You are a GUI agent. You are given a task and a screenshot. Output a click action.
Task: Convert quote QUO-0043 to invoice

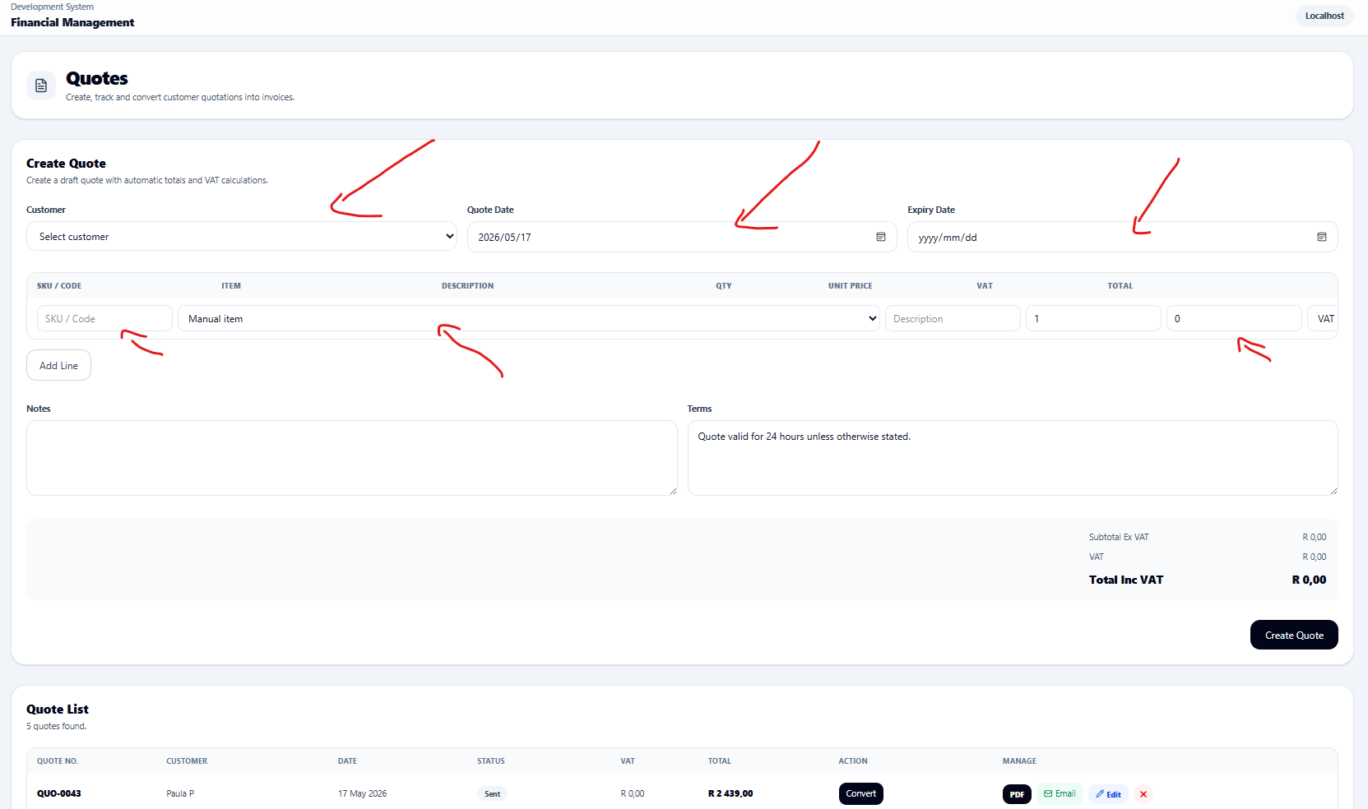[x=860, y=793]
